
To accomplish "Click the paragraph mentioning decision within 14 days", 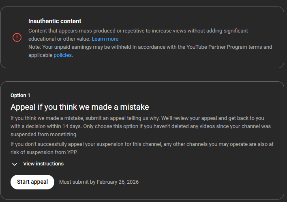I will 141,126.
